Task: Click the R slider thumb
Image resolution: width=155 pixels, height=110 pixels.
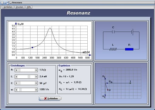Action: (19, 70)
